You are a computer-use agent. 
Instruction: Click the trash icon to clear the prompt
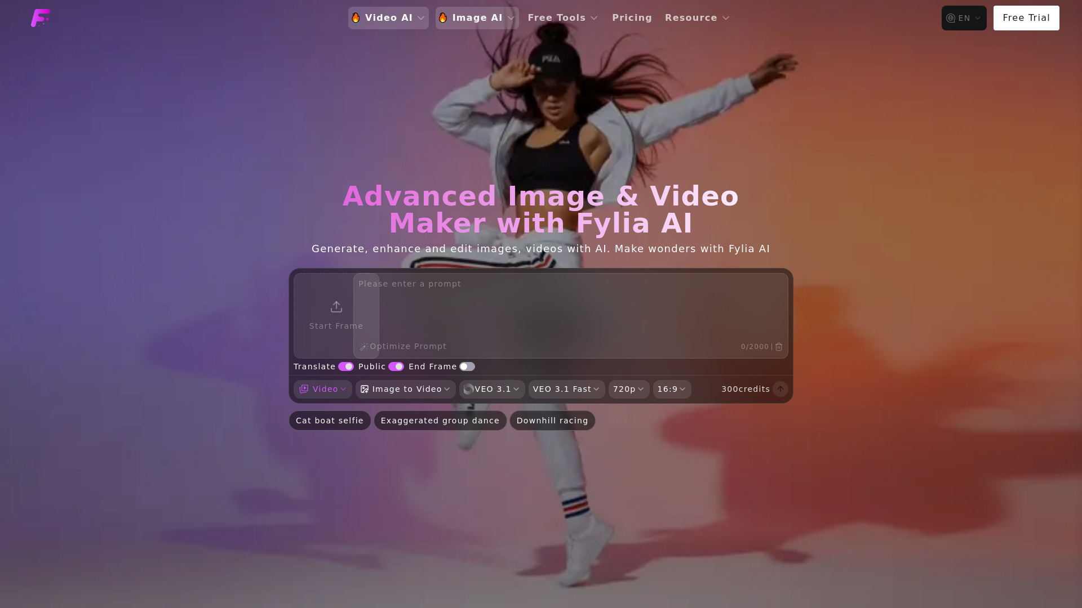[x=779, y=347]
